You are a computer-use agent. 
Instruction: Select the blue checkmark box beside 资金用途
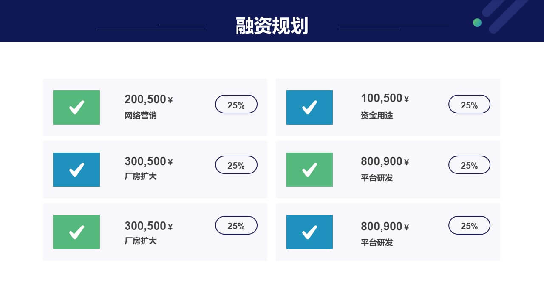(x=309, y=107)
